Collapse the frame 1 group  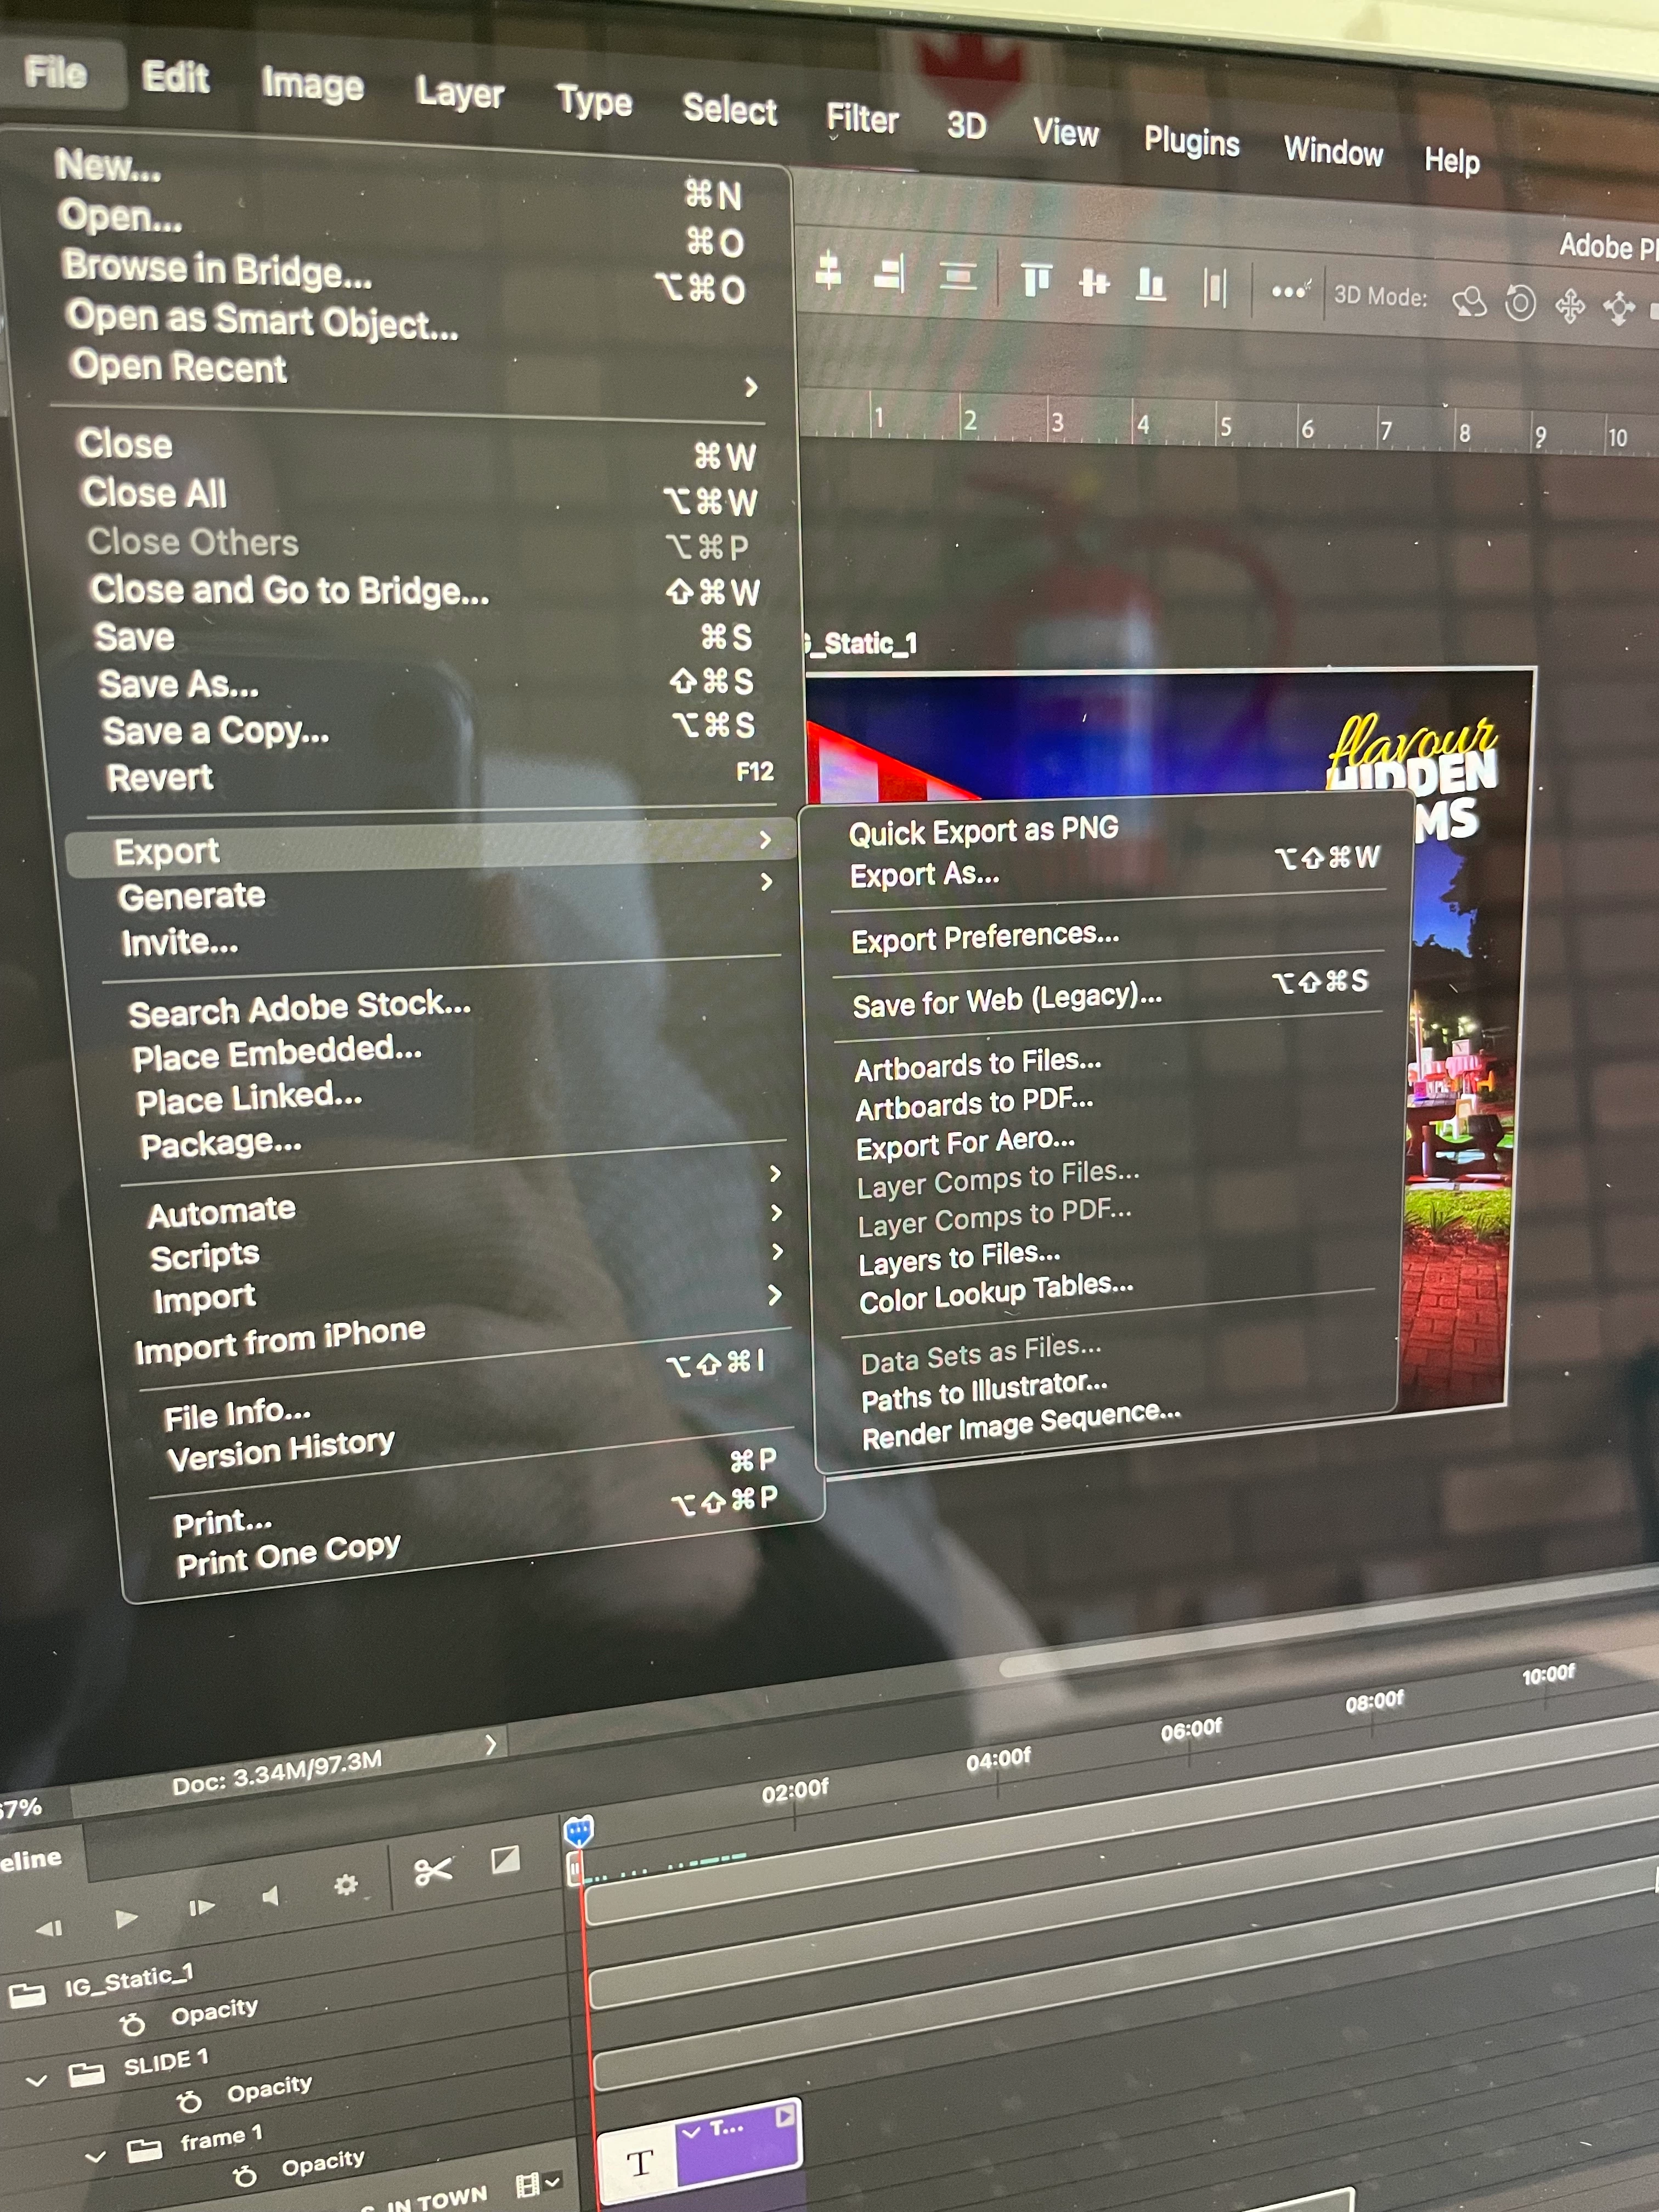tap(95, 2156)
